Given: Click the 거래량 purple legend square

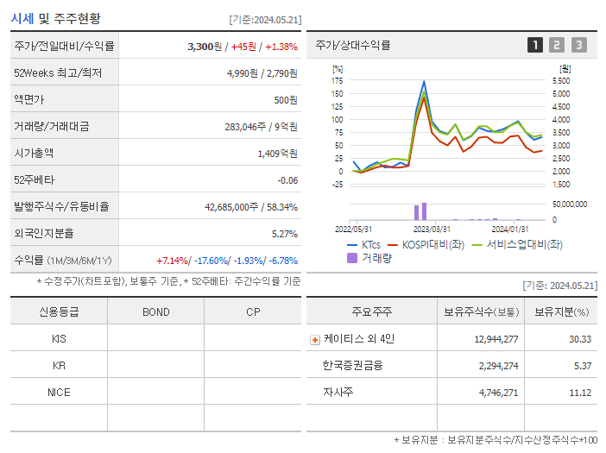Looking at the screenshot, I should (352, 258).
